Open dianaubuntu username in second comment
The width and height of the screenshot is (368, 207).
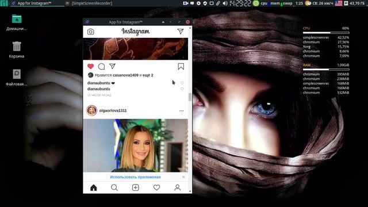click(x=98, y=89)
